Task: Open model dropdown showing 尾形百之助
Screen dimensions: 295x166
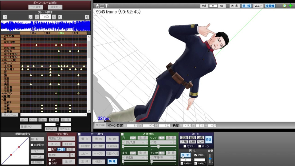Action: click(61, 139)
